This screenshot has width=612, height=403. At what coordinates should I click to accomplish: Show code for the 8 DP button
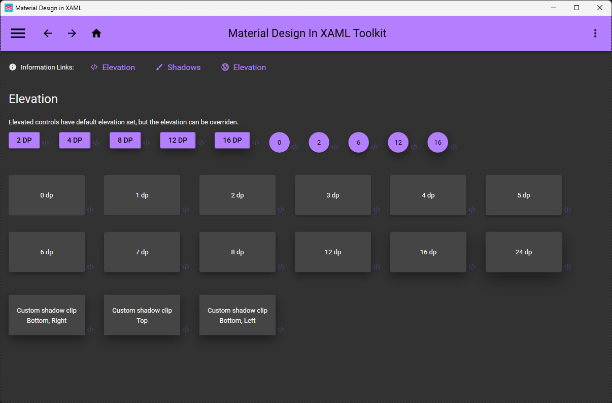147,143
